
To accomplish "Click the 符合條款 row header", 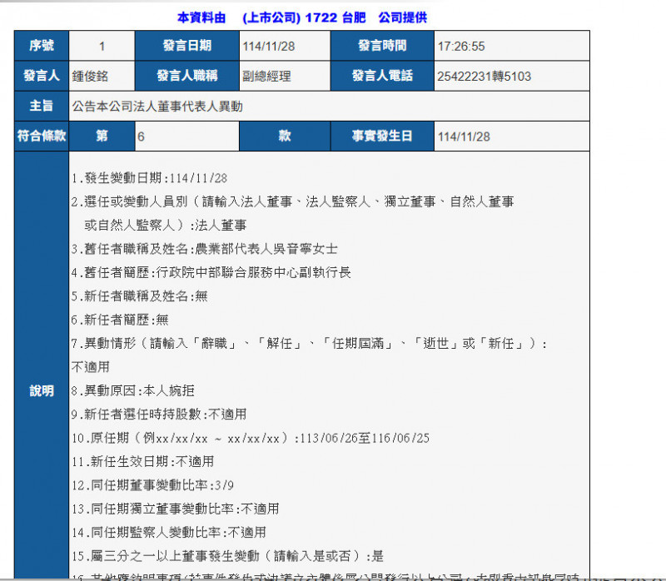I will coord(41,136).
